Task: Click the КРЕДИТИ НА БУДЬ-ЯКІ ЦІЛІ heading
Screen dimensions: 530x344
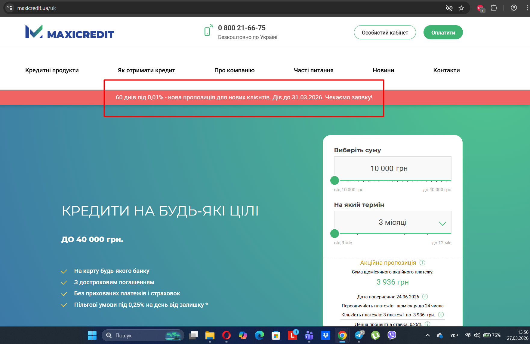Action: pyautogui.click(x=160, y=211)
